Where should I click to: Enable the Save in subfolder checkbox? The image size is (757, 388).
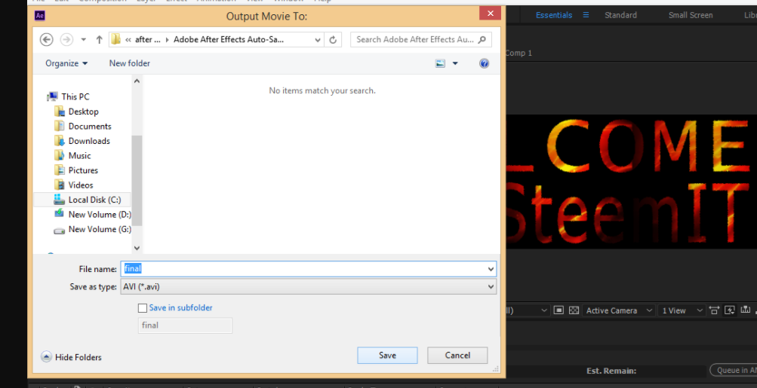click(143, 308)
